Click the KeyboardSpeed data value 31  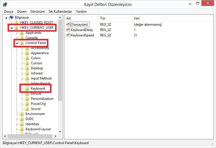(135, 35)
